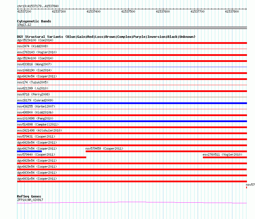Viewport: 255px width, 219px height.
Task: Click the 19q13.12 band label
Action: [24, 25]
